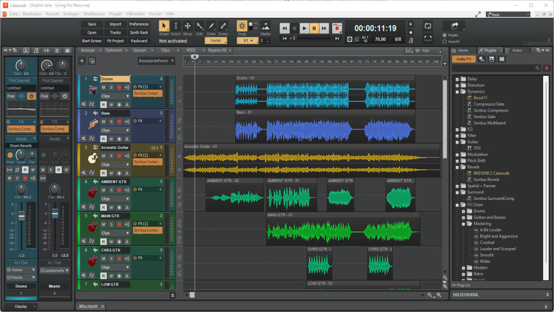The width and height of the screenshot is (554, 312).
Task: Select the Move tool in the toolbar
Action: click(x=188, y=25)
